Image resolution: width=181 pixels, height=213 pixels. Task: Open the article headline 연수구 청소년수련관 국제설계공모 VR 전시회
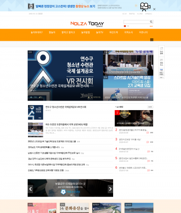66,107
